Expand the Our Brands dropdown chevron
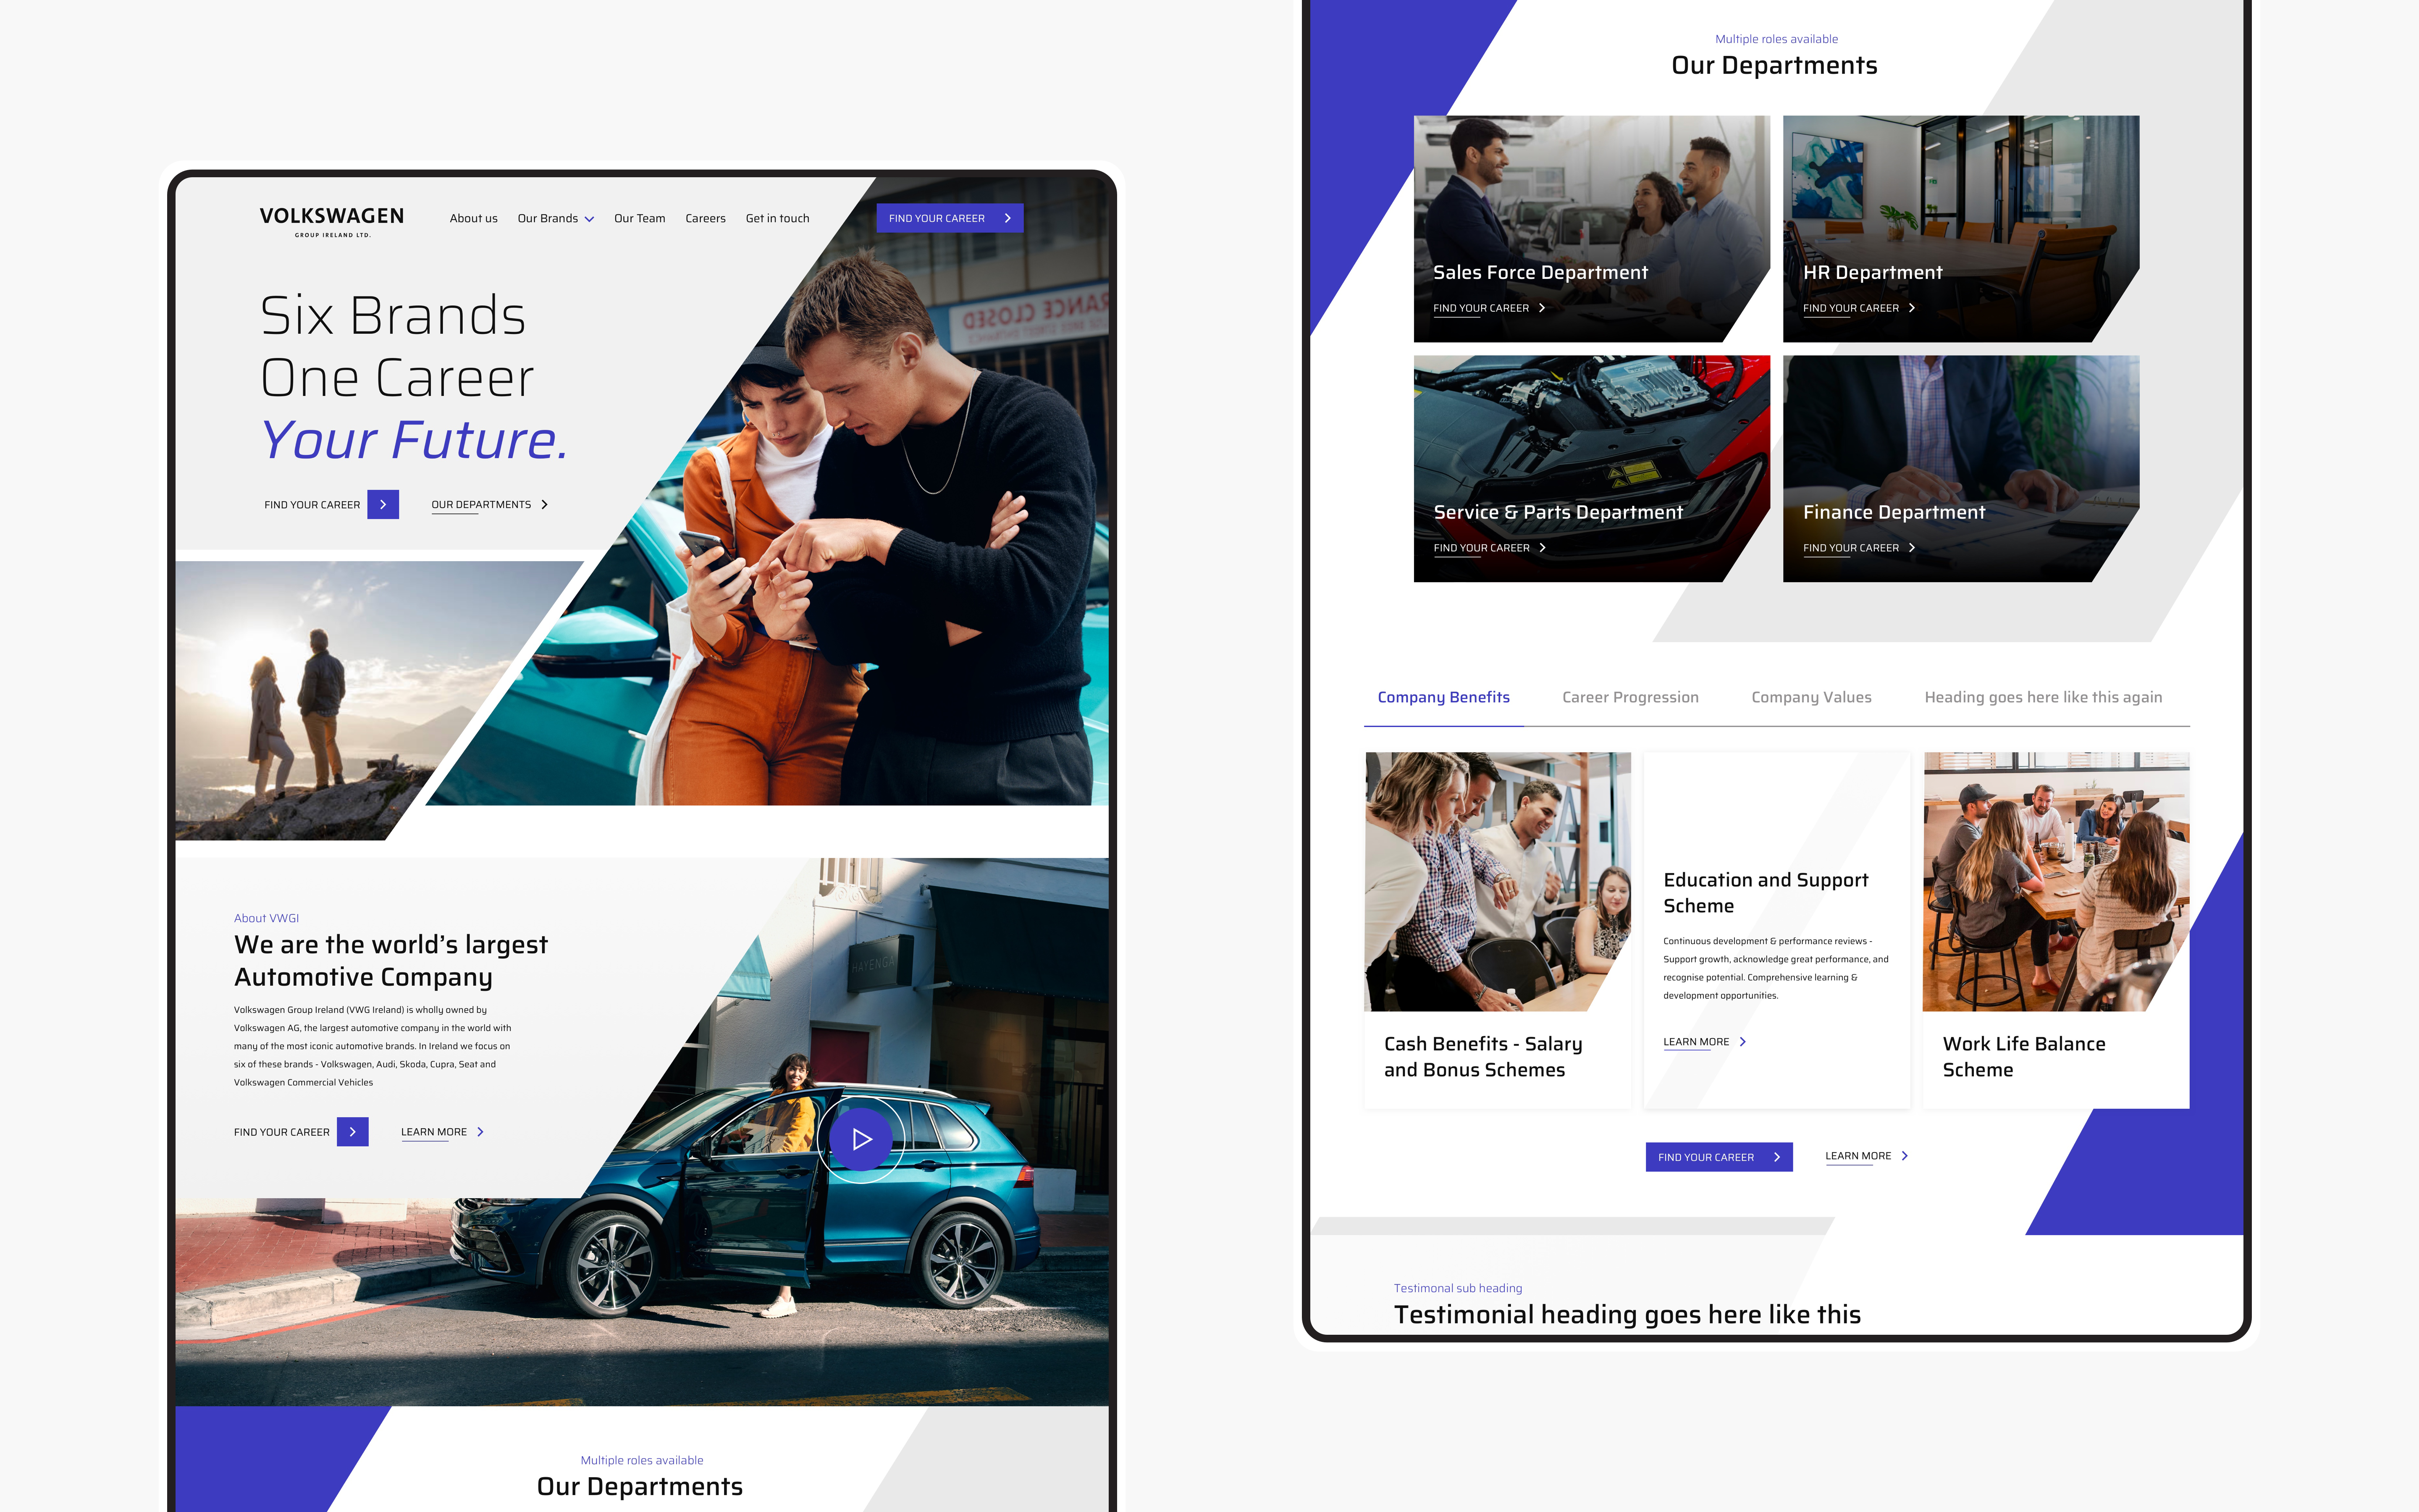The width and height of the screenshot is (2419, 1512). 589,219
